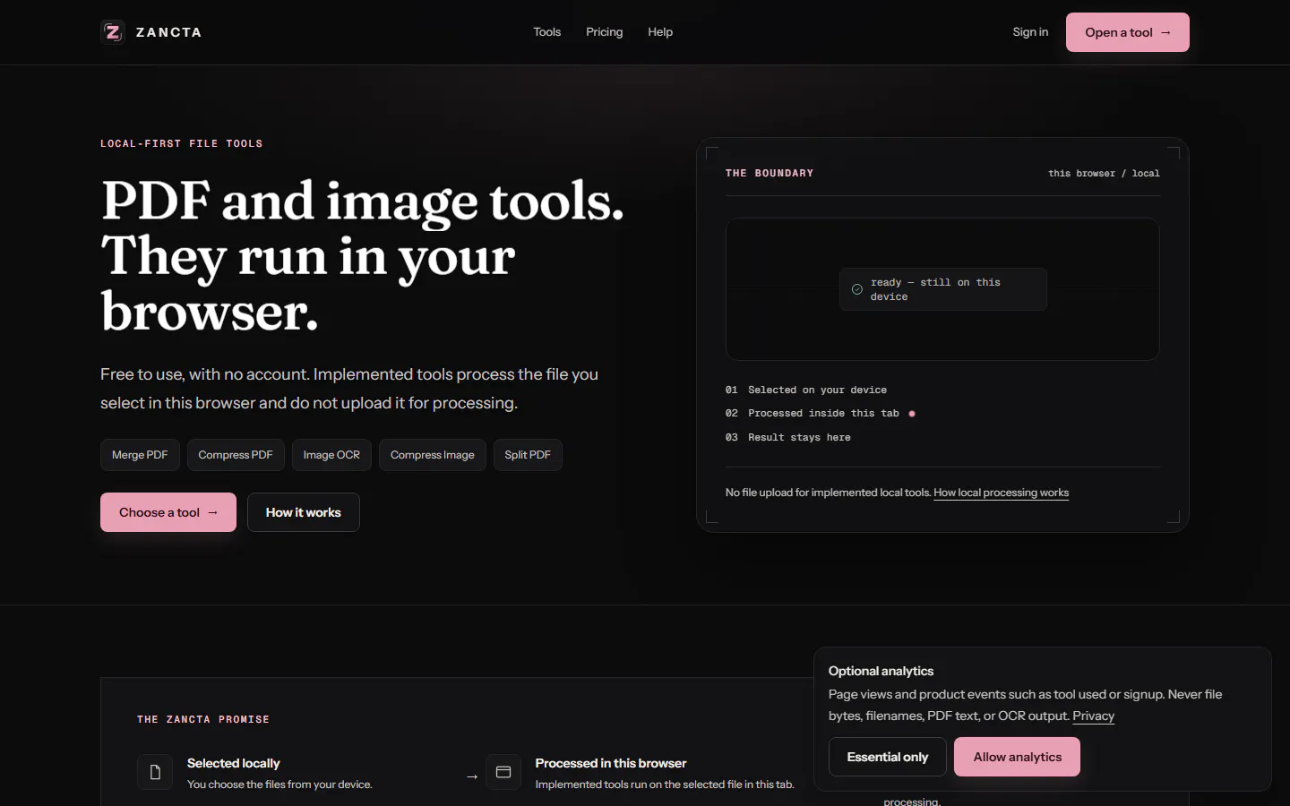The width and height of the screenshot is (1290, 806).
Task: Select the Compress PDF chip
Action: point(236,455)
